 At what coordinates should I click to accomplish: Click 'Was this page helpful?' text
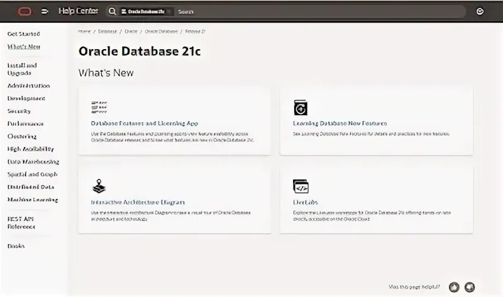[414, 287]
